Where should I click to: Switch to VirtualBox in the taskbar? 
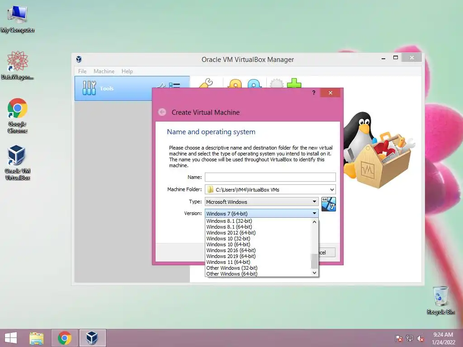[92, 338]
